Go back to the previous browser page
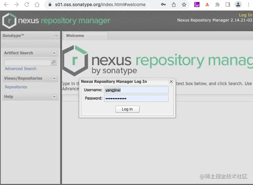This screenshot has width=253, height=185. coord(6,4)
